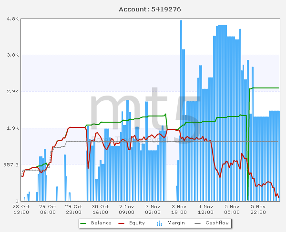
Task: Click the final green balance plateau near 2.9K
Action: (266, 88)
